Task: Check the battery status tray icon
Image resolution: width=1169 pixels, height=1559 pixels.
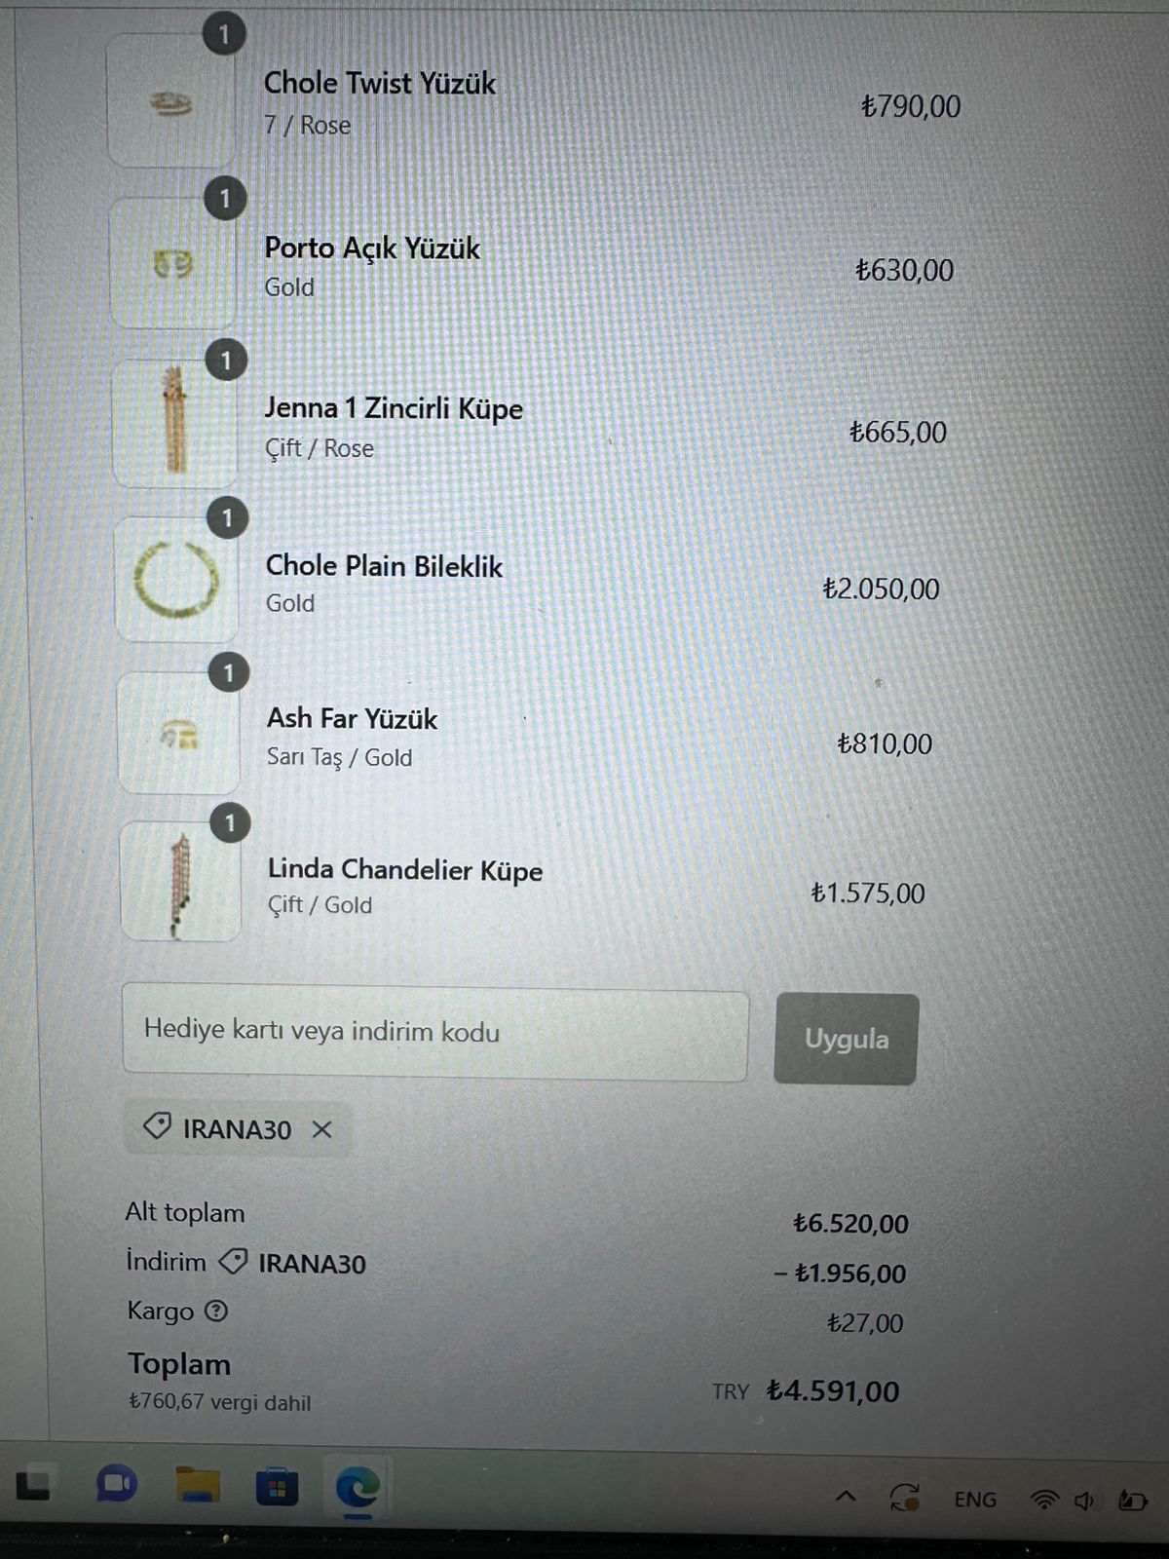Action: click(1132, 1501)
